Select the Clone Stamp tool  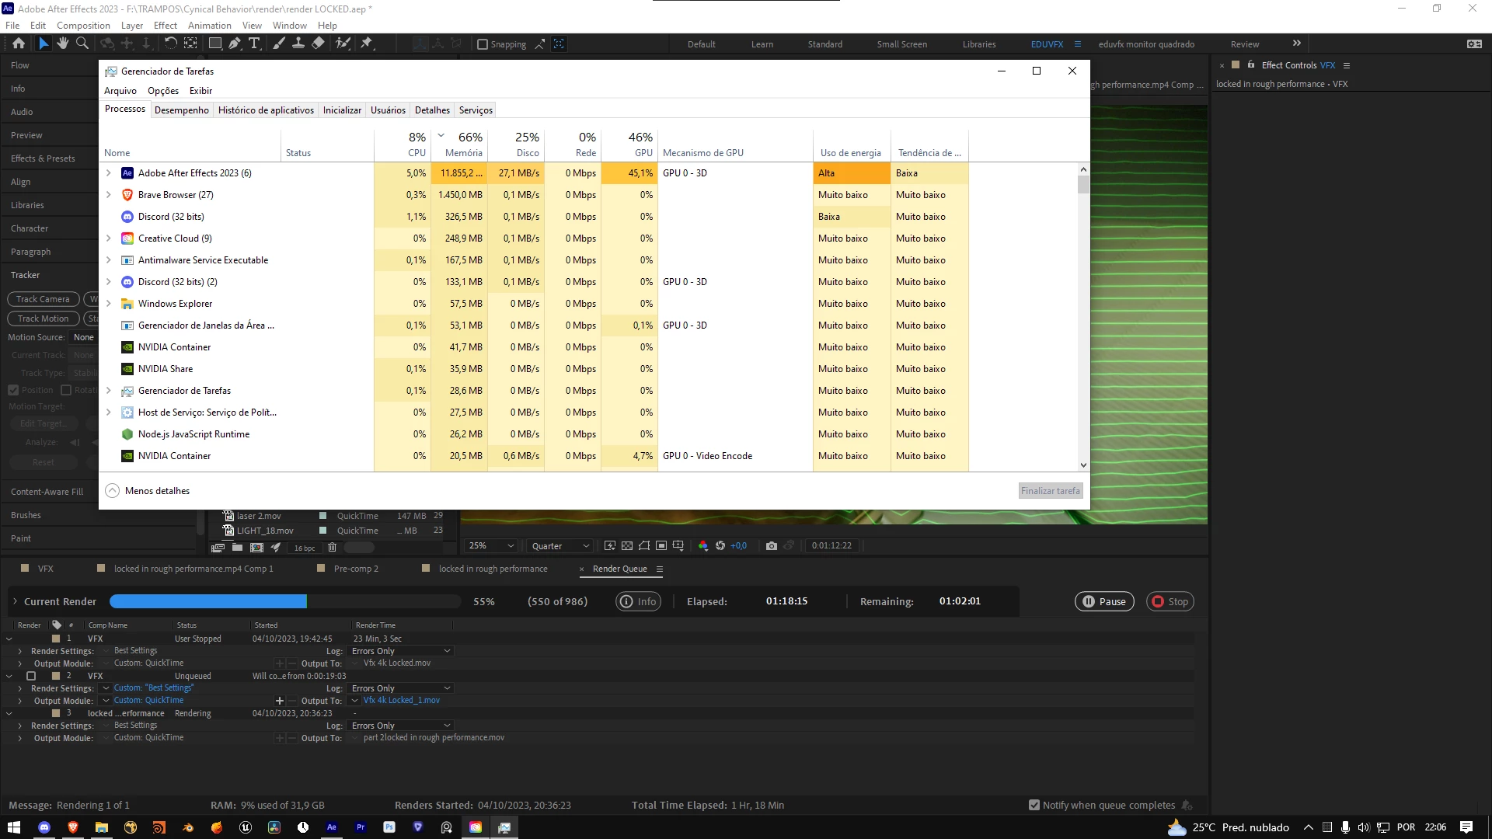(x=298, y=44)
